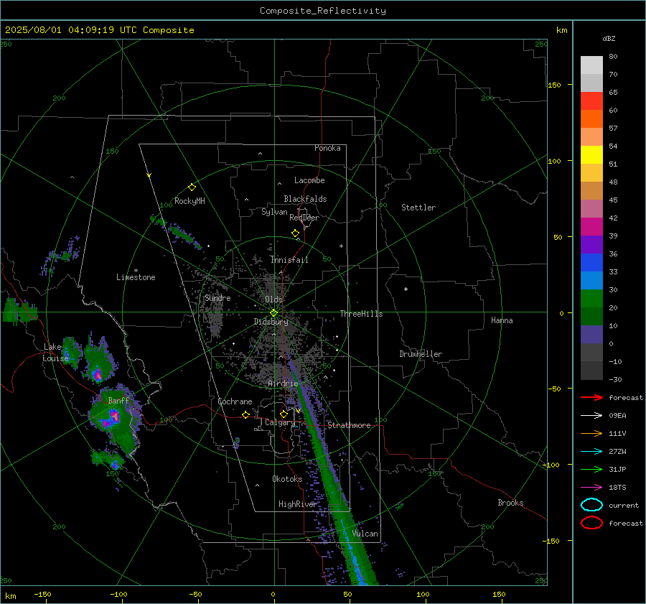Click the Banff label on the map

(118, 401)
